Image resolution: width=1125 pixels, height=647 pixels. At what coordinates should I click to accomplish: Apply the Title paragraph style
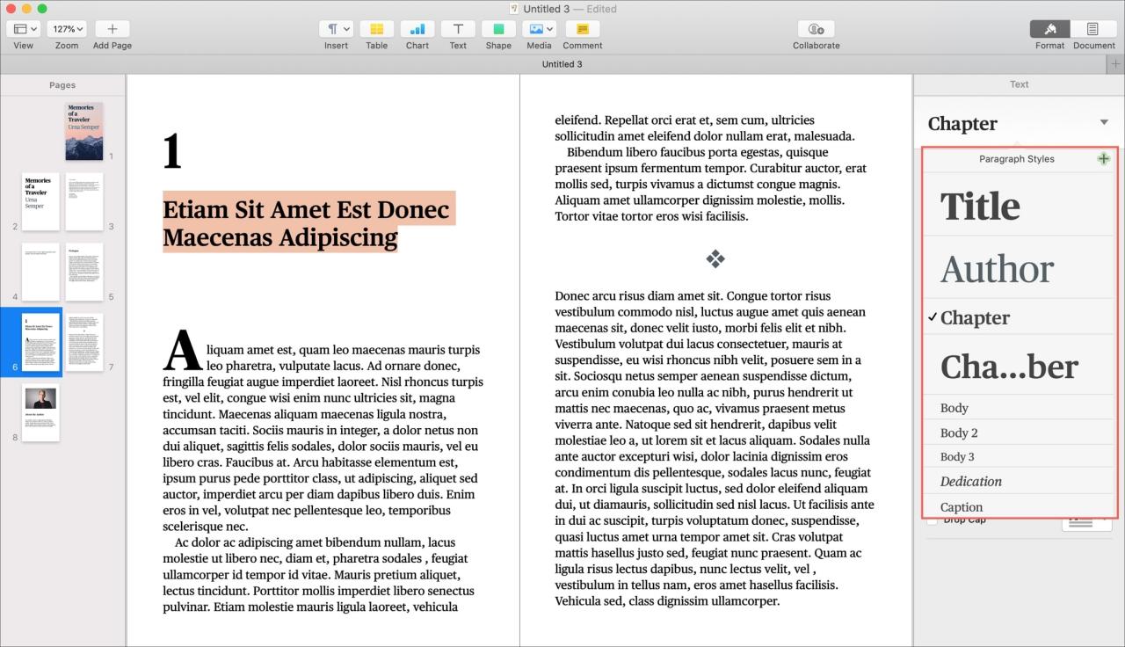(x=1018, y=206)
